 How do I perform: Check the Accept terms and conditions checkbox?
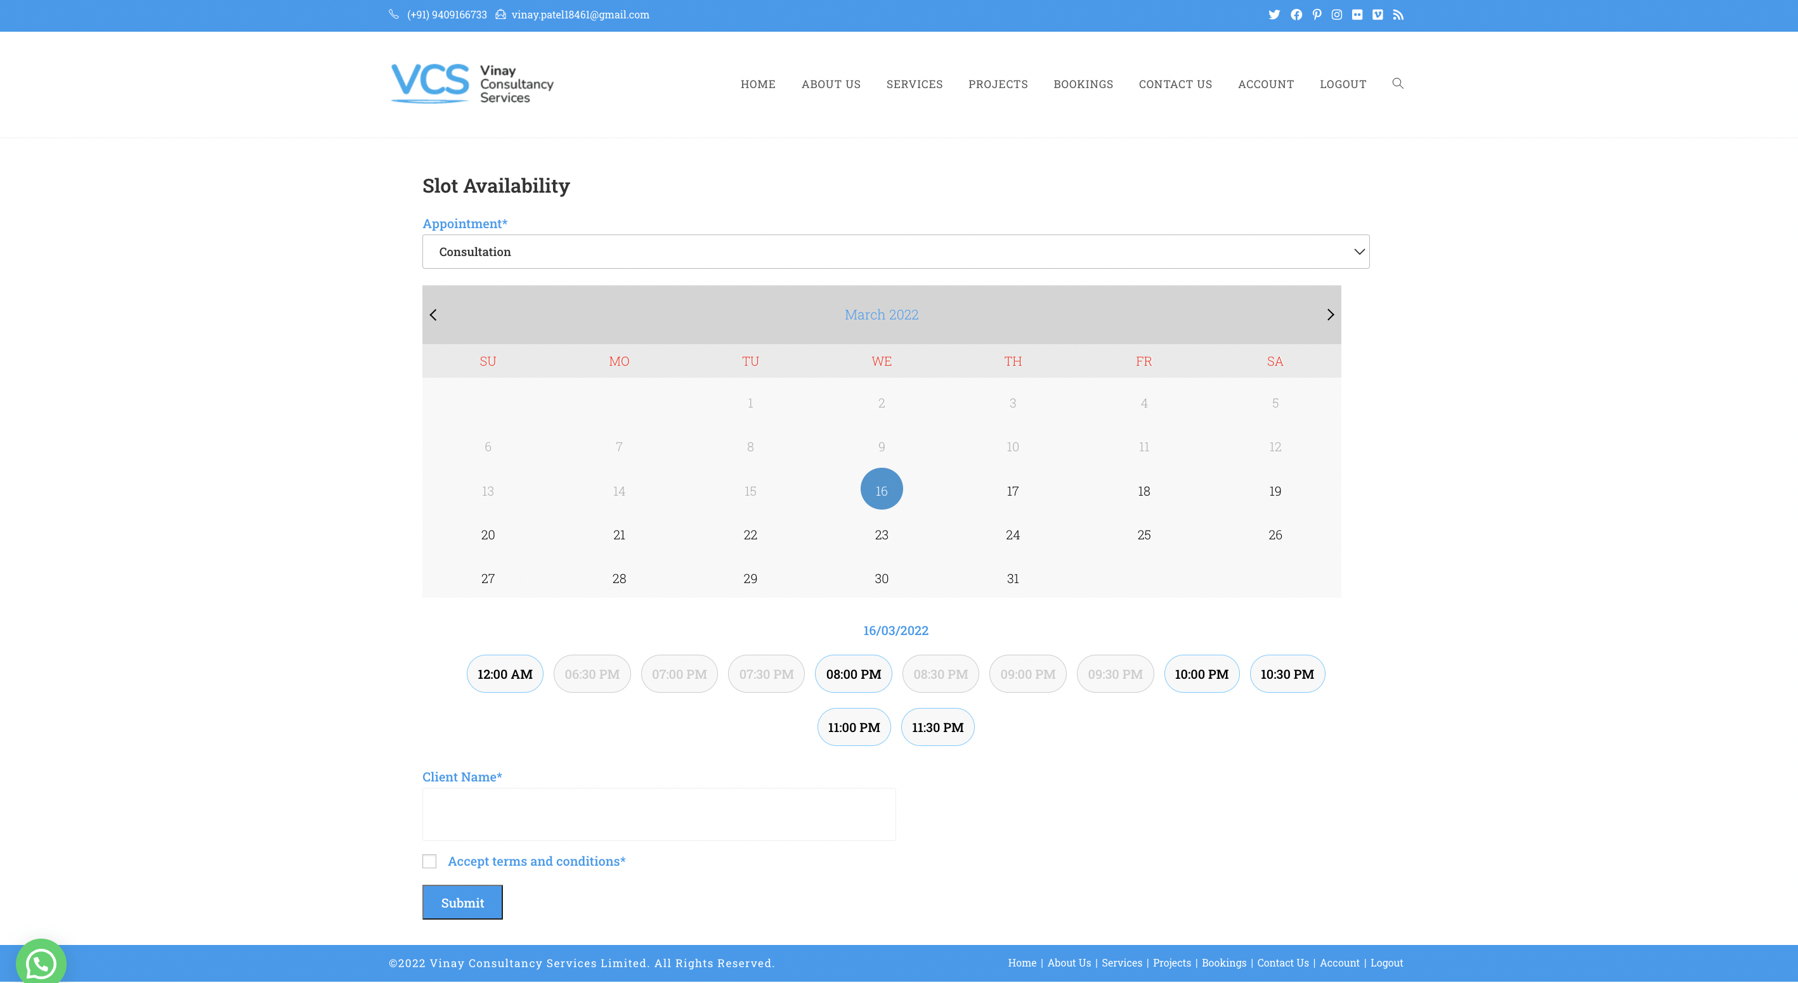pos(429,861)
